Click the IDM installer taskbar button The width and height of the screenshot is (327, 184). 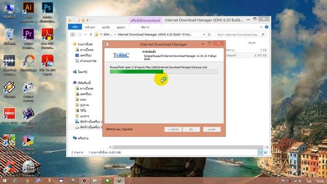click(119, 180)
